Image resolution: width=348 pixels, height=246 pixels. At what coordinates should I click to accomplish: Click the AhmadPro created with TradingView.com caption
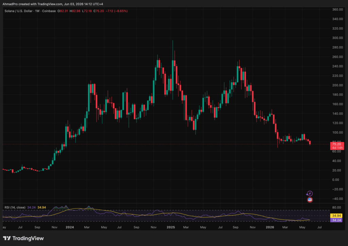53,4
